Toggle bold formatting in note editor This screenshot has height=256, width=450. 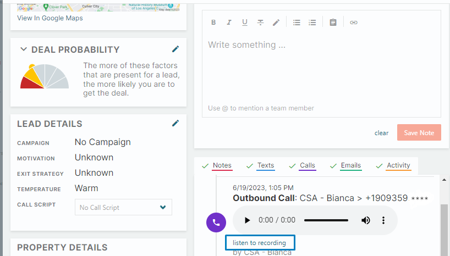coord(213,23)
